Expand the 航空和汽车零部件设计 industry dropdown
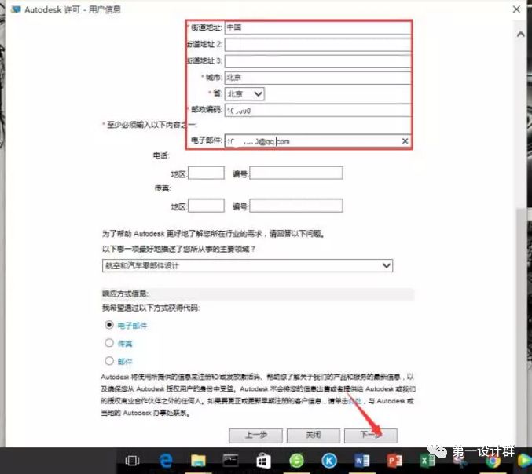Screen dimensions: 532x474 click(248, 265)
